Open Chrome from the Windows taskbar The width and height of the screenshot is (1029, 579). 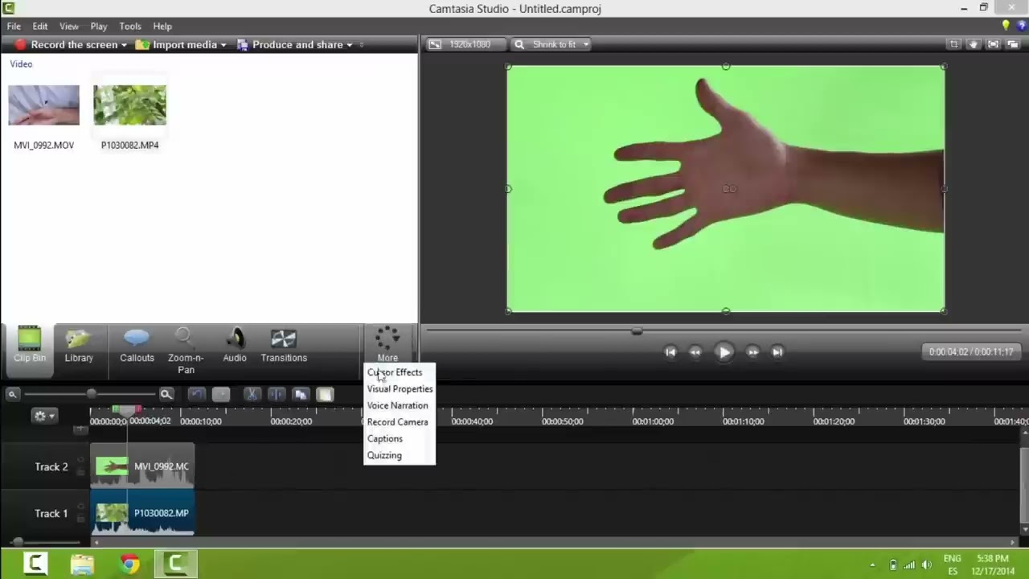129,565
